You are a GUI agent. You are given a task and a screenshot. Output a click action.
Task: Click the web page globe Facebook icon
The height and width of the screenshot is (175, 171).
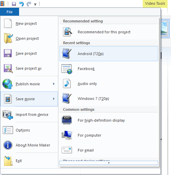pyautogui.click(x=67, y=69)
